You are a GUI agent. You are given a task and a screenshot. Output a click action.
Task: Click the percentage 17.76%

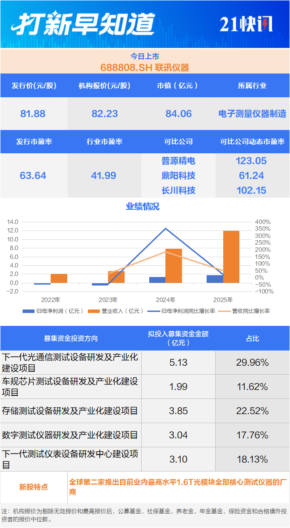(252, 435)
